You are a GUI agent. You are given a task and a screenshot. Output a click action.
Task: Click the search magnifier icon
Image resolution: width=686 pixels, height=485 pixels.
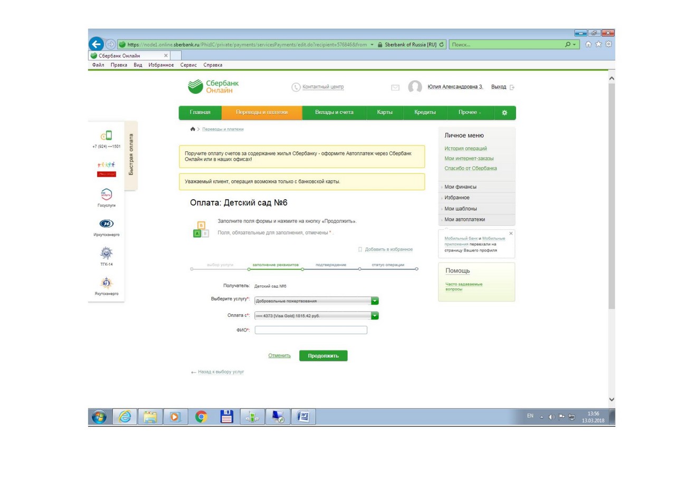point(567,44)
